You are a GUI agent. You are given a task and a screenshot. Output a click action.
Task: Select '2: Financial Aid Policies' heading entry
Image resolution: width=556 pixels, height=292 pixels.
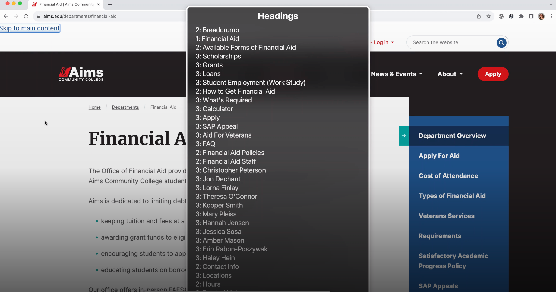[x=230, y=153]
